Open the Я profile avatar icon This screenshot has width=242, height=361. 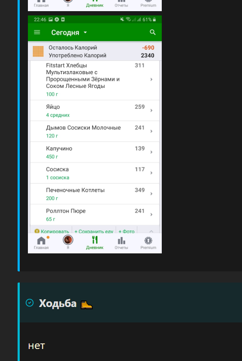[x=68, y=240]
